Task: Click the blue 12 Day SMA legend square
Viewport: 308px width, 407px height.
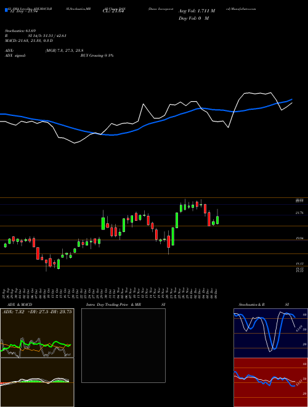Action: (x=6, y=10)
